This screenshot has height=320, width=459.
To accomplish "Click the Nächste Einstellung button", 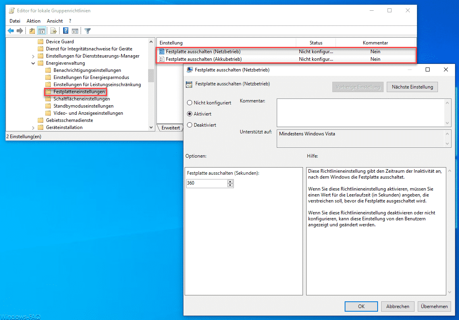I will [412, 87].
